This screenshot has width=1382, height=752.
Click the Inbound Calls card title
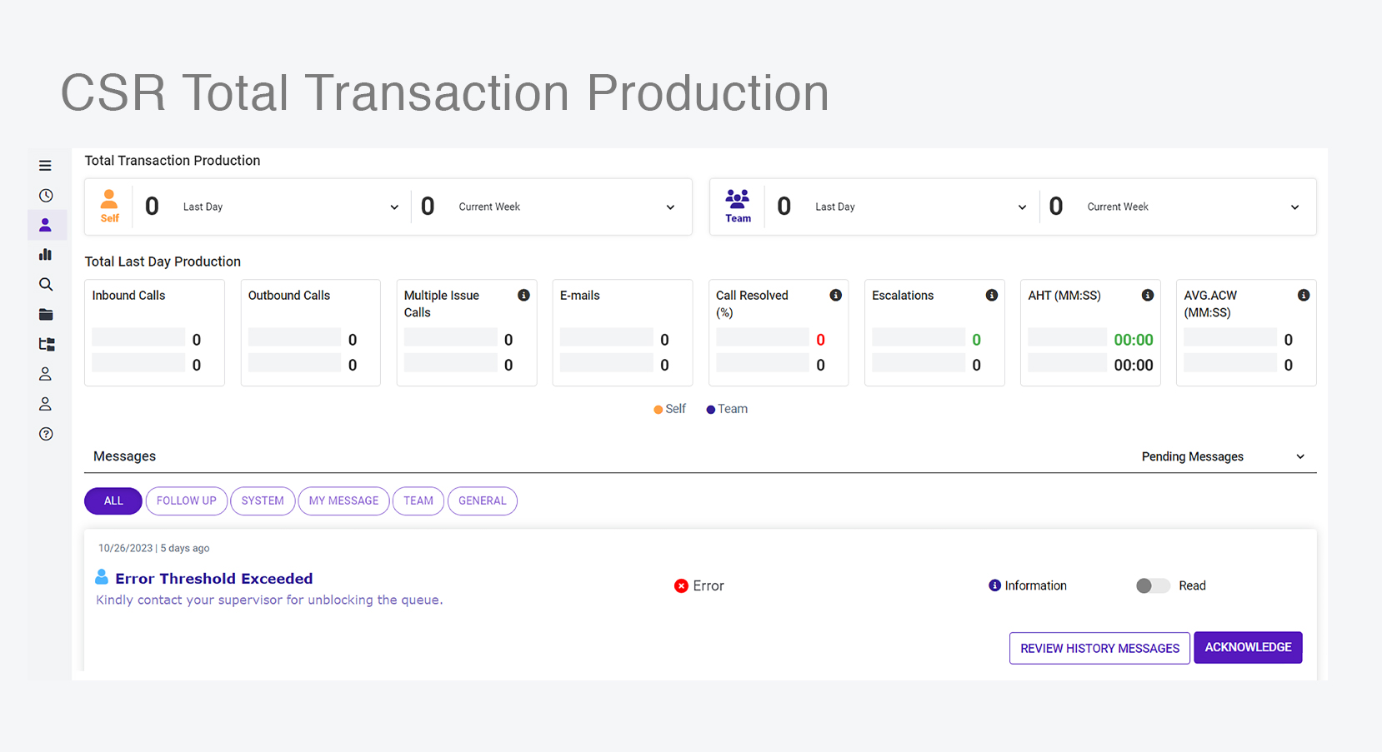(x=128, y=296)
